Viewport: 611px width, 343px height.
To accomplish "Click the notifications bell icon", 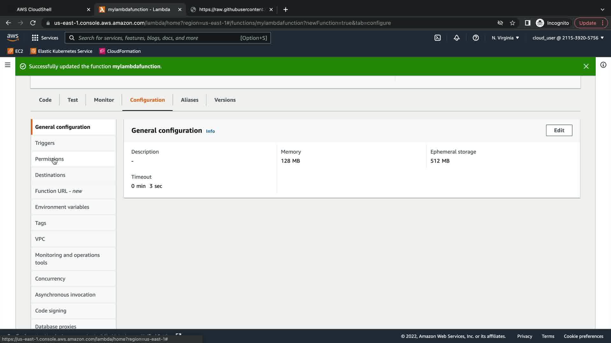I will point(457,38).
